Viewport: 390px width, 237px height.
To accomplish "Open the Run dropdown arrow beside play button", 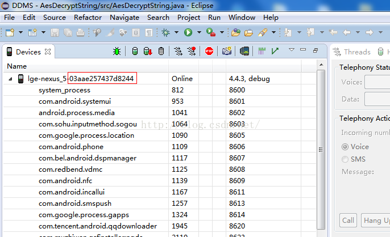I will pyautogui.click(x=199, y=32).
